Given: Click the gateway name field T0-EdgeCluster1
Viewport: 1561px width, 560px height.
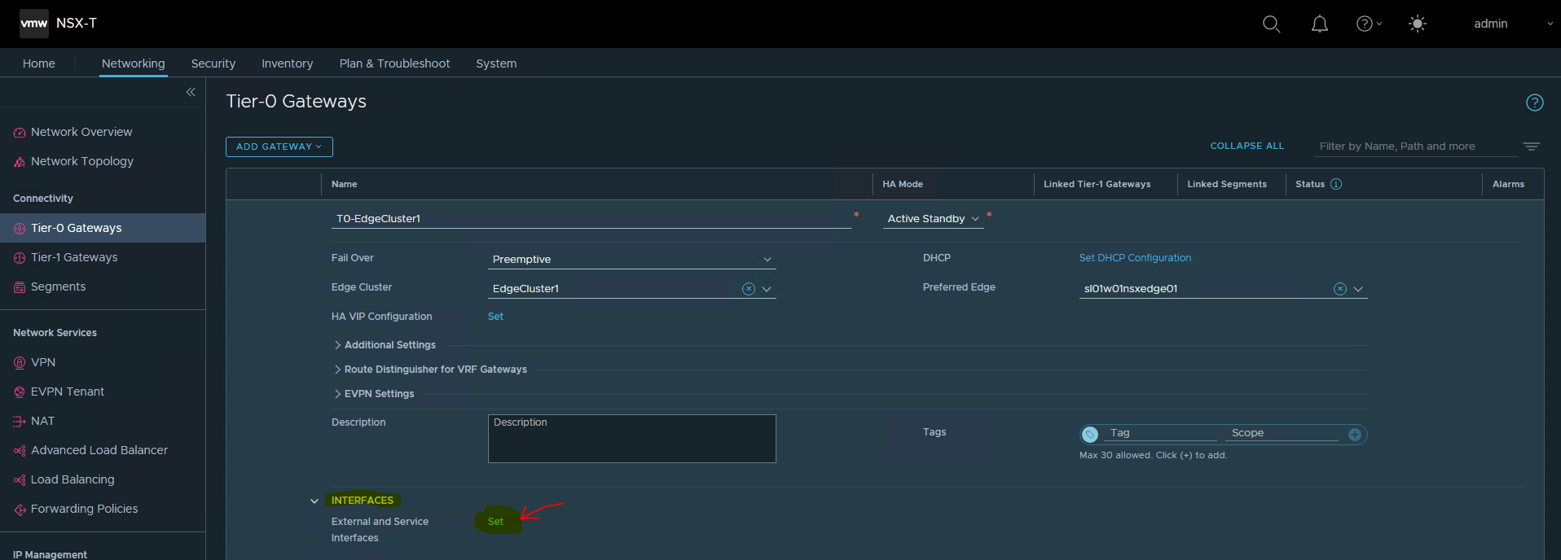Looking at the screenshot, I should pos(591,219).
